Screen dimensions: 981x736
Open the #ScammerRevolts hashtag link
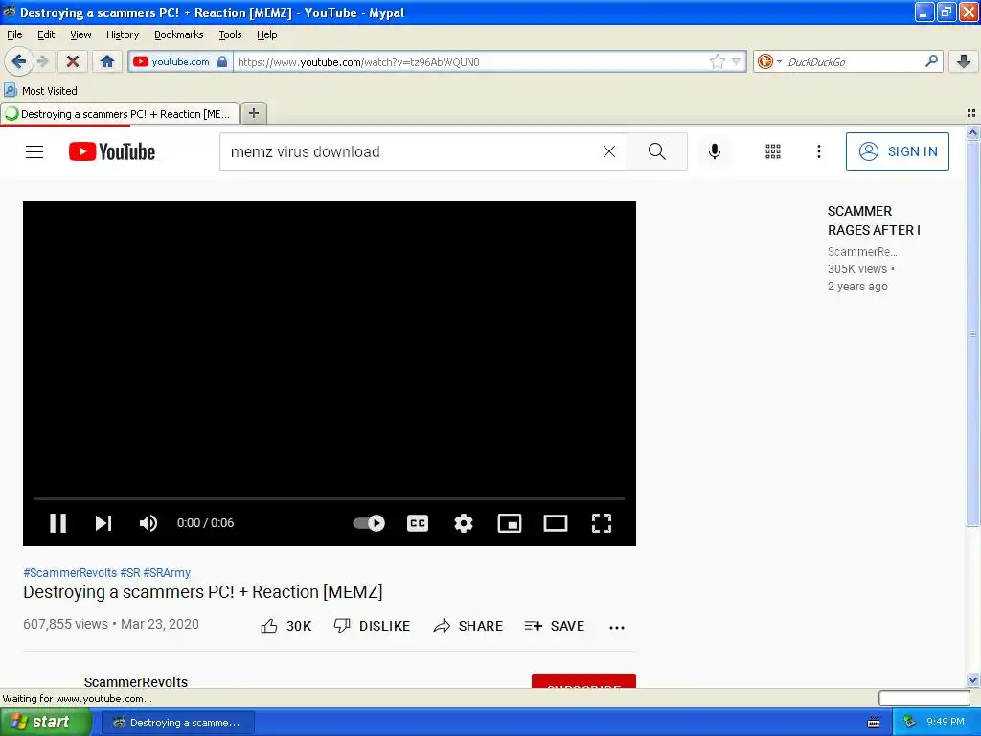pyautogui.click(x=70, y=573)
